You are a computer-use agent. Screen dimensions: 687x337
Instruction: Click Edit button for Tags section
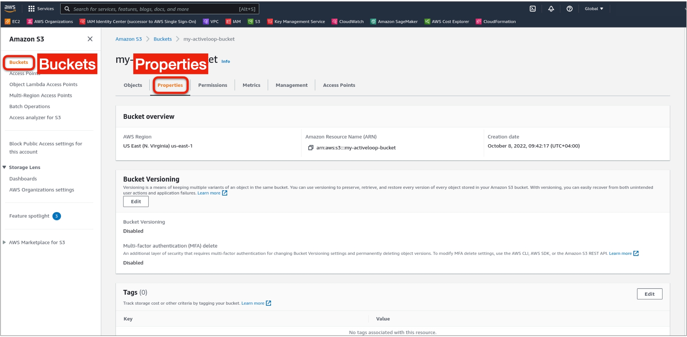(649, 294)
